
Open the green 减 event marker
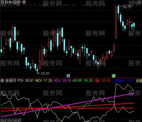114,76
